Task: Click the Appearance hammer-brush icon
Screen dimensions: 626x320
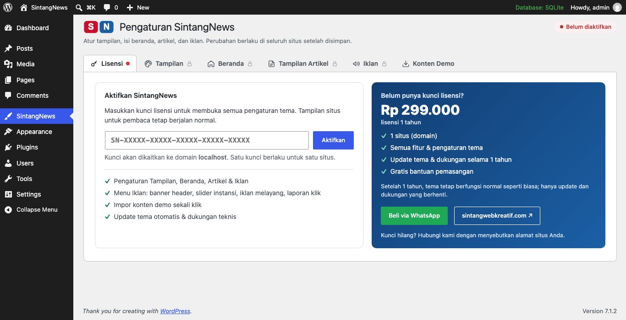Action: (x=8, y=132)
